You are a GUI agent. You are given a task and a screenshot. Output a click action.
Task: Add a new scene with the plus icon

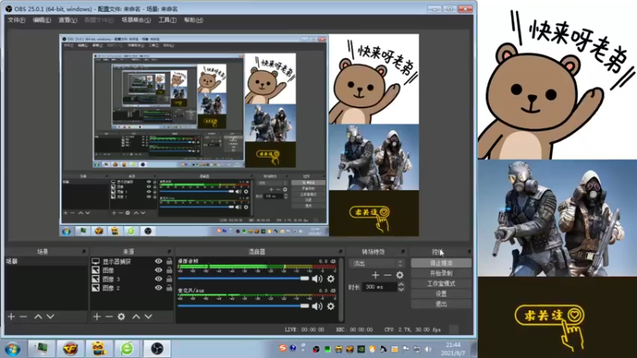tap(11, 317)
